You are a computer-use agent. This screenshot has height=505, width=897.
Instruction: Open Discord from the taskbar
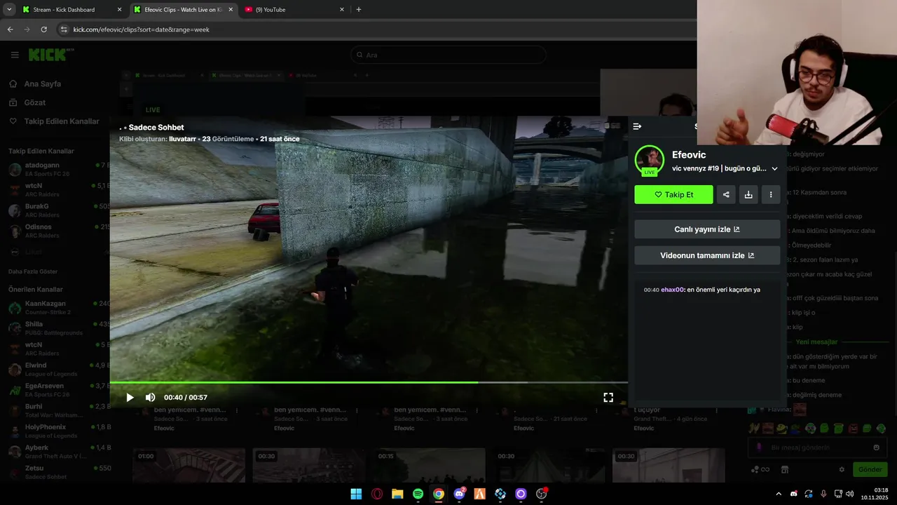point(459,494)
